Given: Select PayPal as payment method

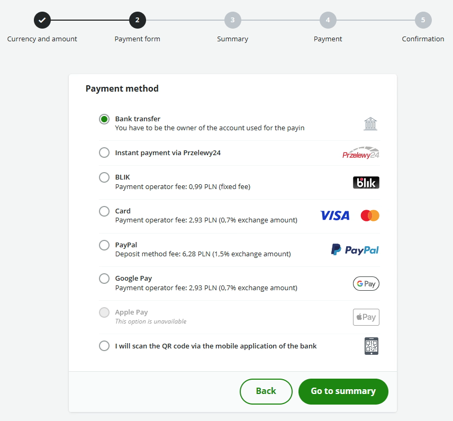Looking at the screenshot, I should pos(104,245).
